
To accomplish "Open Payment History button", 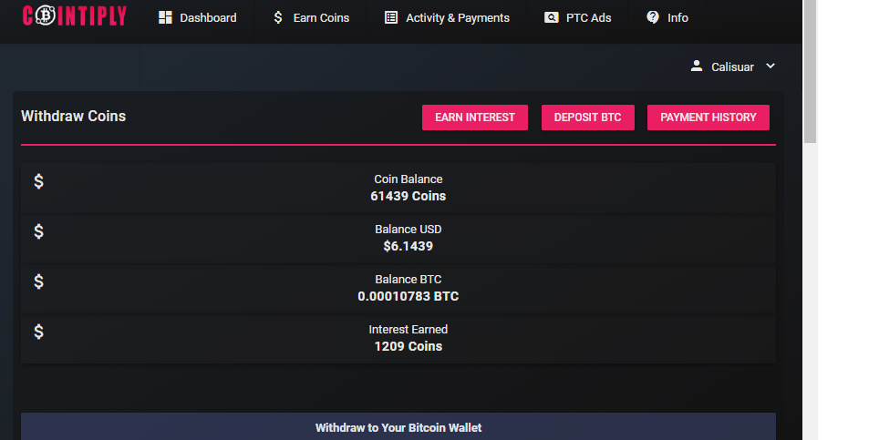I will 708,118.
